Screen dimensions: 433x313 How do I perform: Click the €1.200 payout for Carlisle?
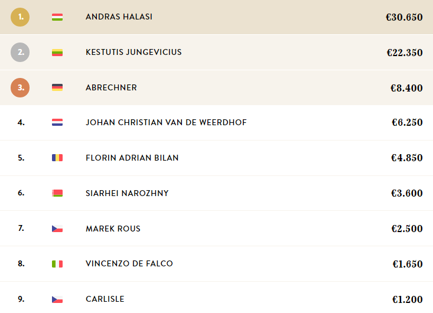407,299
